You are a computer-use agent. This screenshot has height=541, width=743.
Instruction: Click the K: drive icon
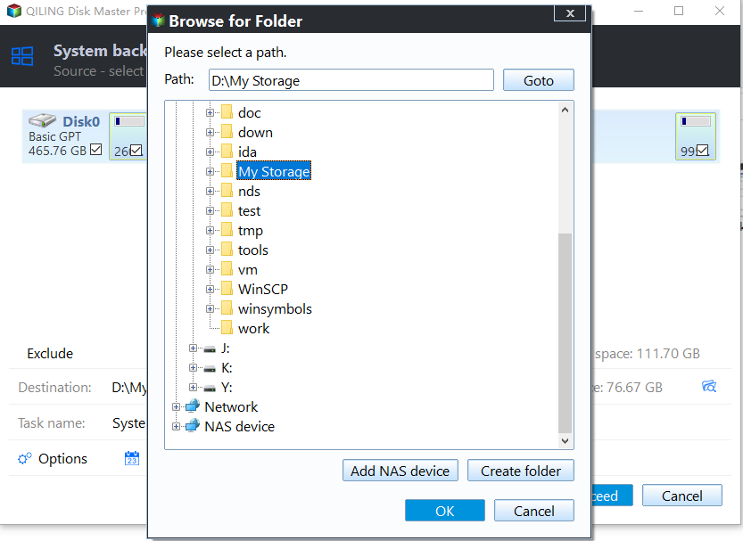(210, 369)
